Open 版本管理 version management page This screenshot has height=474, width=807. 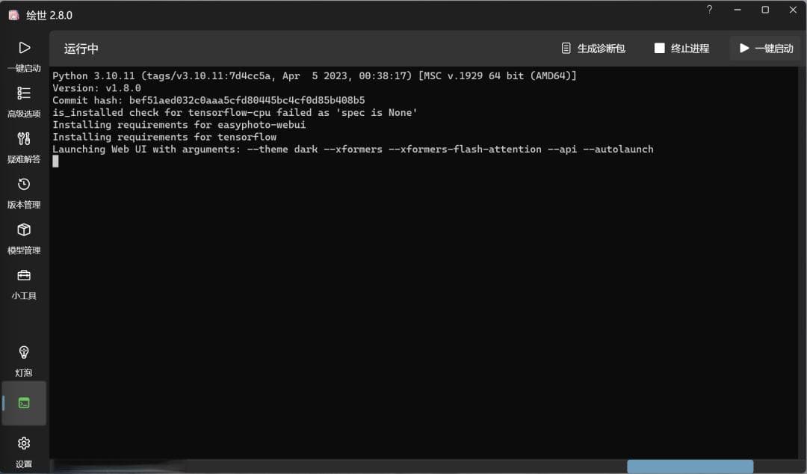coord(24,193)
